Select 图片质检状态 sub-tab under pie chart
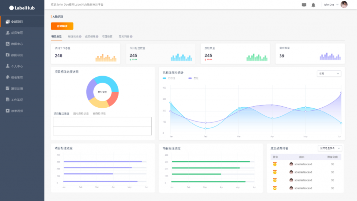 [81, 114]
